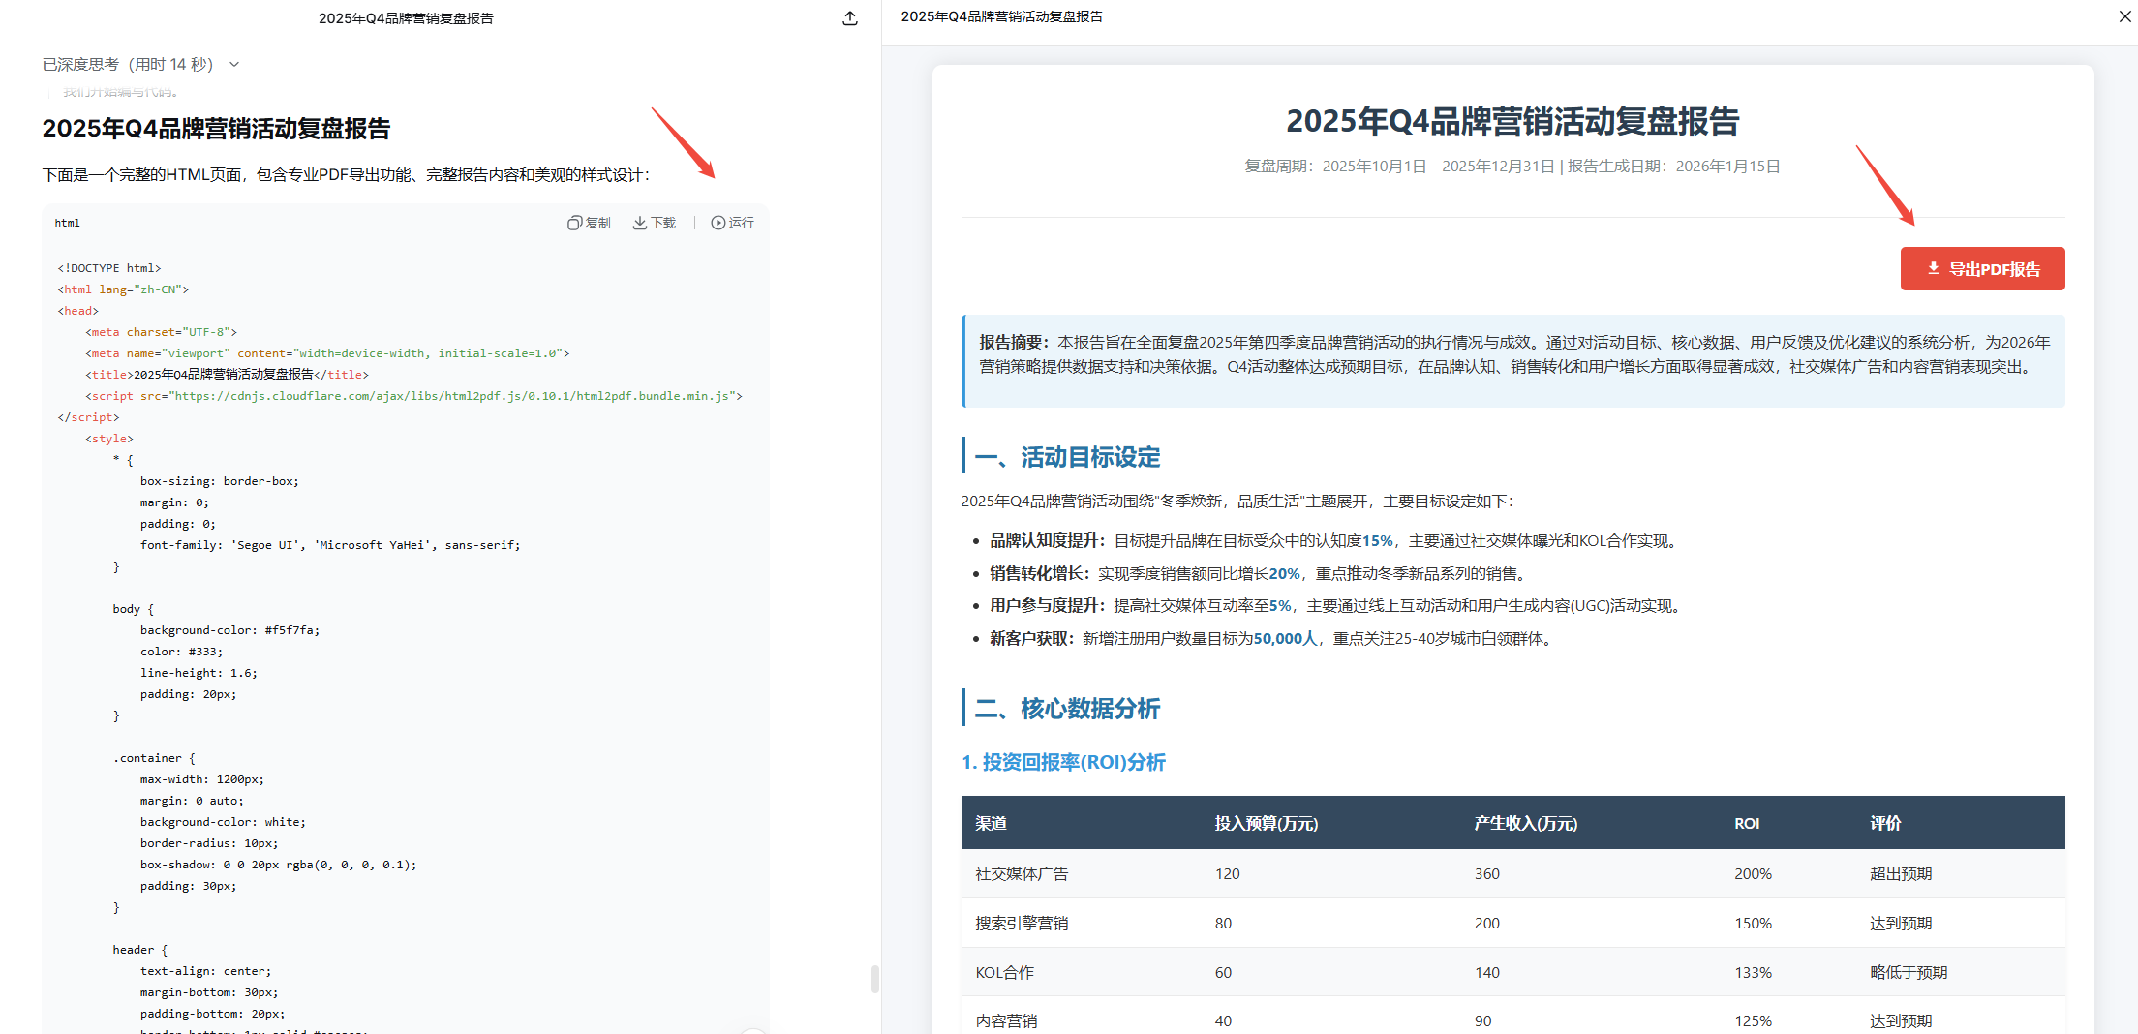Click the 二、核心数据分析 section heading
This screenshot has width=2138, height=1034.
1066,709
